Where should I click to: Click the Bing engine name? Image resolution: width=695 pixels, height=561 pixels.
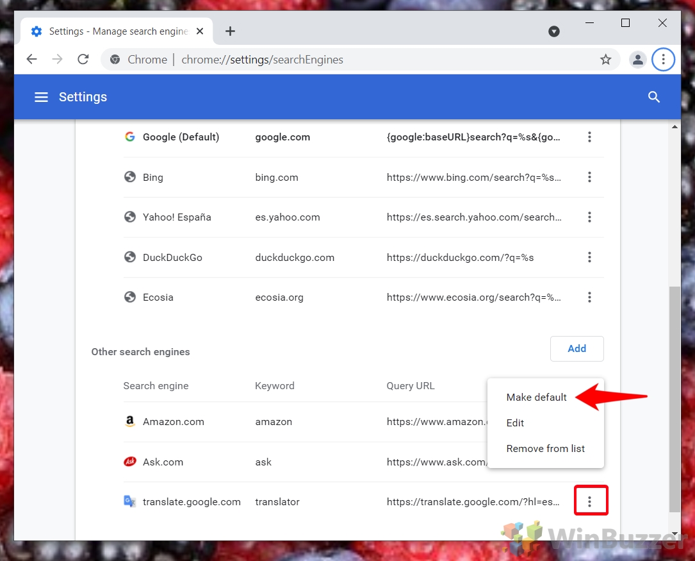[x=153, y=178]
